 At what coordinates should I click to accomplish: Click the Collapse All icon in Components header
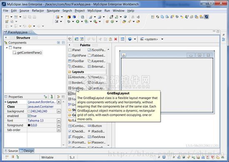click(x=63, y=42)
